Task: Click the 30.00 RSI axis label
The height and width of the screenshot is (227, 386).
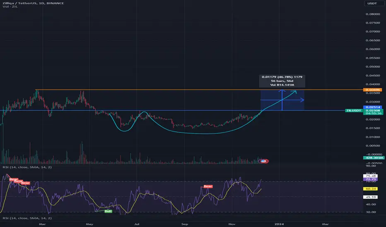Action: tap(371, 212)
